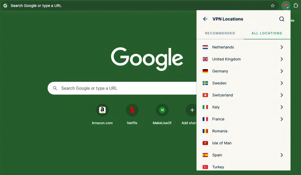The image size is (301, 175).
Task: Open the MakeUseOf shortcut
Action: click(x=162, y=110)
